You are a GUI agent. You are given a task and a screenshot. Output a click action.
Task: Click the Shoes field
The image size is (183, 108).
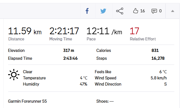105,101
